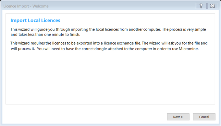221x126 pixels.
Task: Close the Licence Import dialog with X
Action: (213, 6)
